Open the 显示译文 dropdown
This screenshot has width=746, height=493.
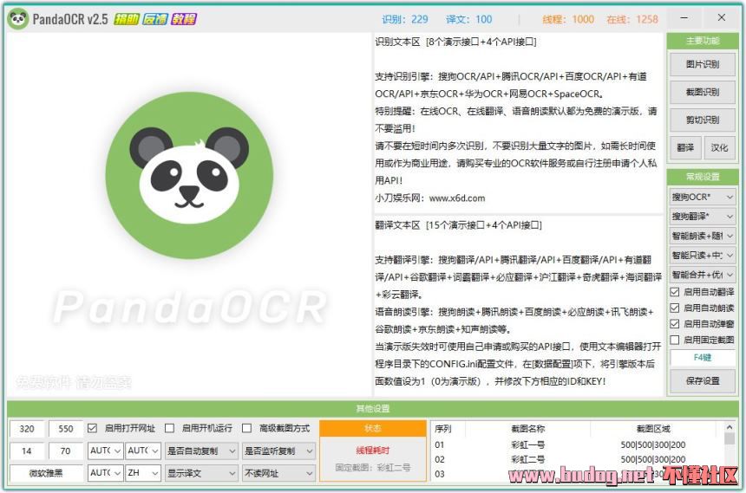(201, 473)
